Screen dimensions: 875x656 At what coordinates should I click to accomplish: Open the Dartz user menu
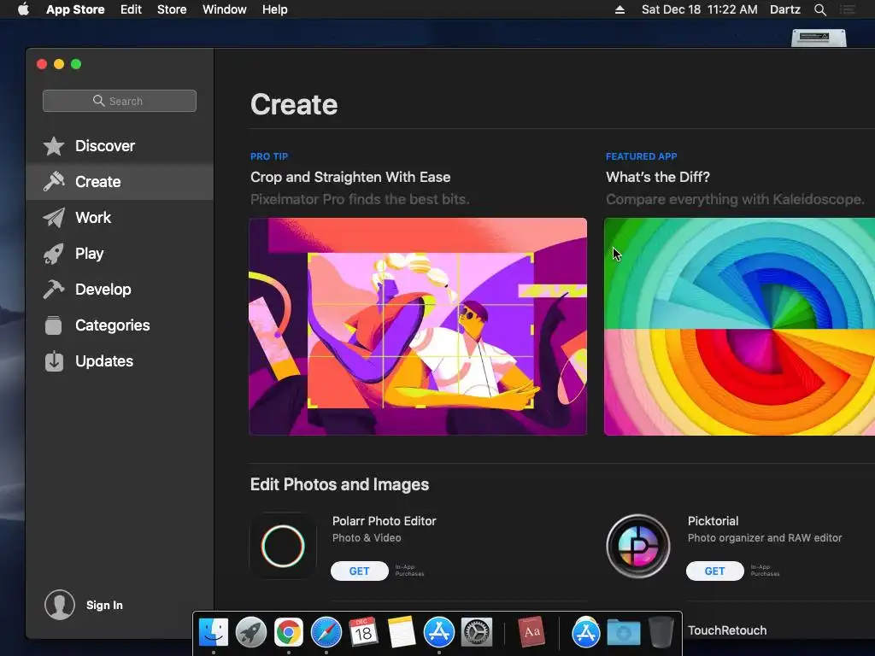point(784,9)
